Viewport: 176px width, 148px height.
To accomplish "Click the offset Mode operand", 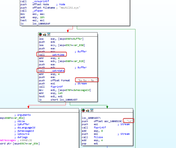I will [x=41, y=4].
